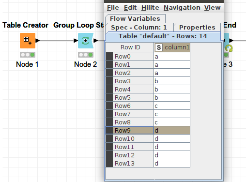Viewport: 246px width, 182px height.
Task: Switch to the Flow Variables tab
Action: pos(135,18)
